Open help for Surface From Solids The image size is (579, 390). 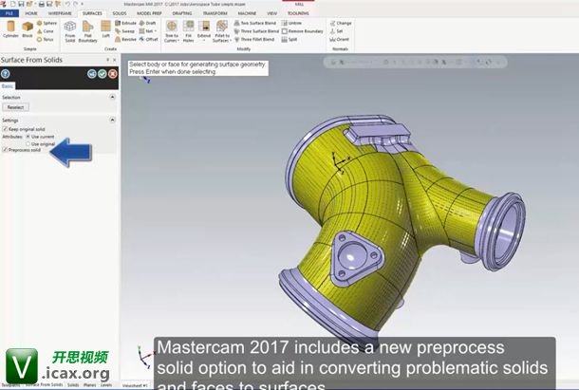5,74
